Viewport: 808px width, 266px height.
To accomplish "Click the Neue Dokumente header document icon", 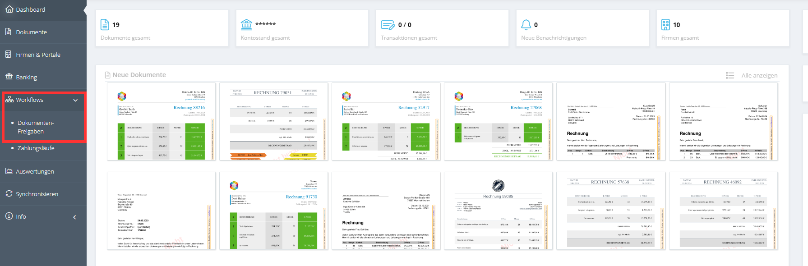I will (x=107, y=75).
